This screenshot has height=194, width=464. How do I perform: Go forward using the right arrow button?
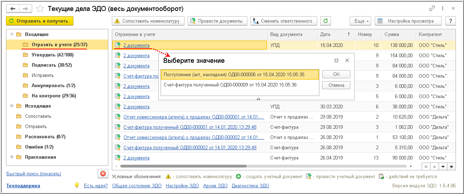coord(26,8)
